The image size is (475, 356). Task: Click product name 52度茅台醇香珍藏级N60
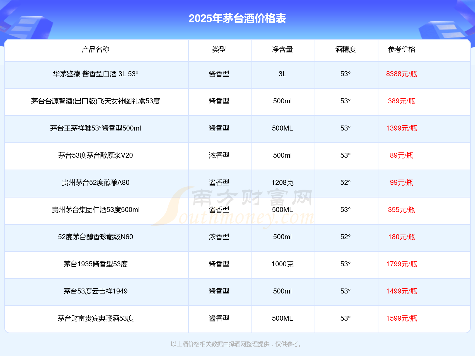click(96, 237)
